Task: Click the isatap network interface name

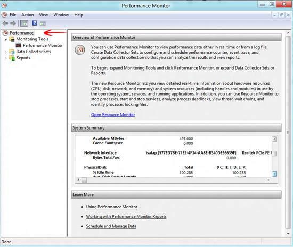Action: tap(191, 153)
